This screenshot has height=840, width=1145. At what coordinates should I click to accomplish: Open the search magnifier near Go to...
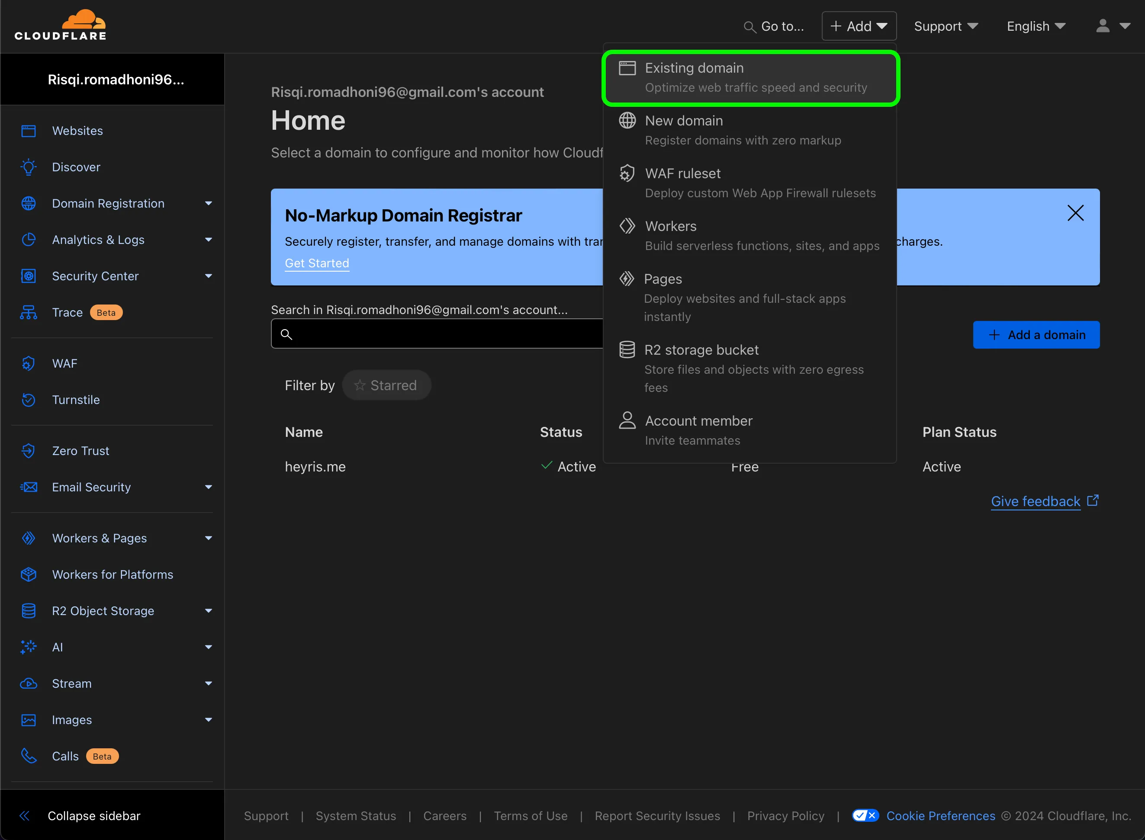[750, 26]
